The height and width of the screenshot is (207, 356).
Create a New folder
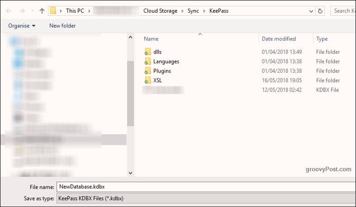tap(62, 26)
